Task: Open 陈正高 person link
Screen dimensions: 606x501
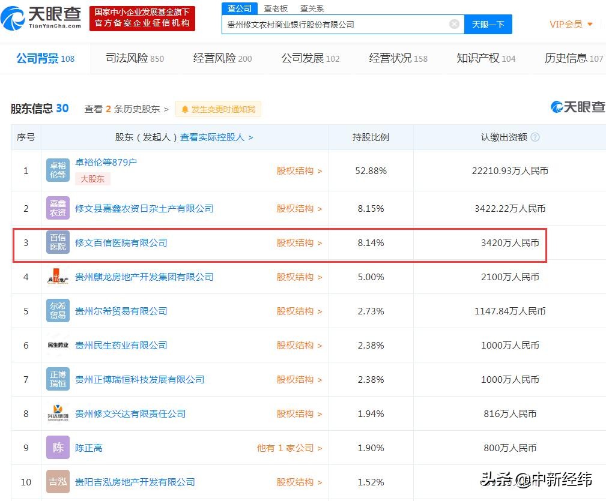Action: 89,448
